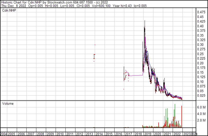208x136 pixels.
Task: Click the 2019 year label on the timeline
Action: (x=148, y=134)
